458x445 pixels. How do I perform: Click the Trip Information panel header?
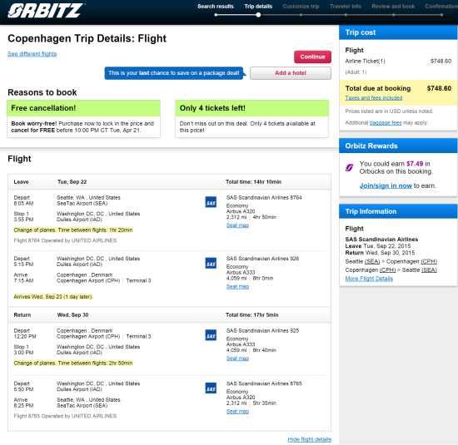pos(398,211)
